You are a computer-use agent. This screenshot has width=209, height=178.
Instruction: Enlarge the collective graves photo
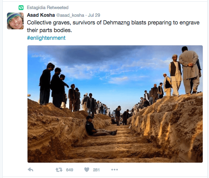pos(115,104)
